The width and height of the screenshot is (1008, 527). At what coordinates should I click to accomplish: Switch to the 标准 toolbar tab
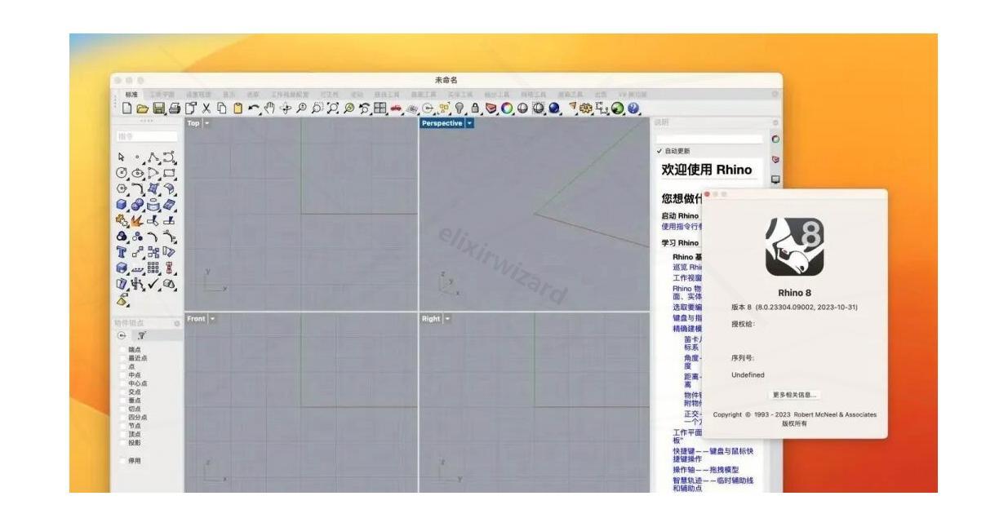coord(131,95)
